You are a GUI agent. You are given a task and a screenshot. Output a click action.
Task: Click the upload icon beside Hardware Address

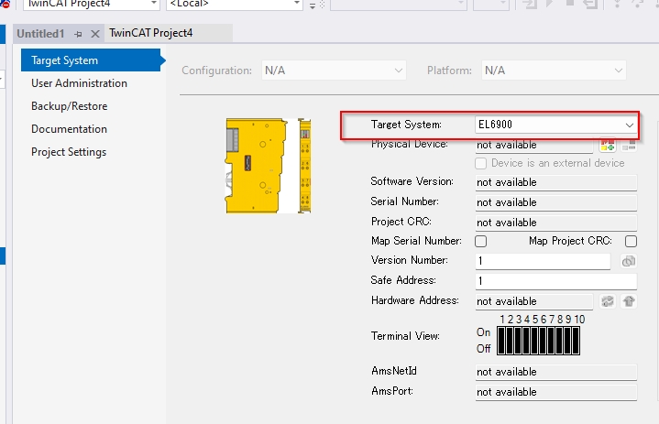(629, 301)
